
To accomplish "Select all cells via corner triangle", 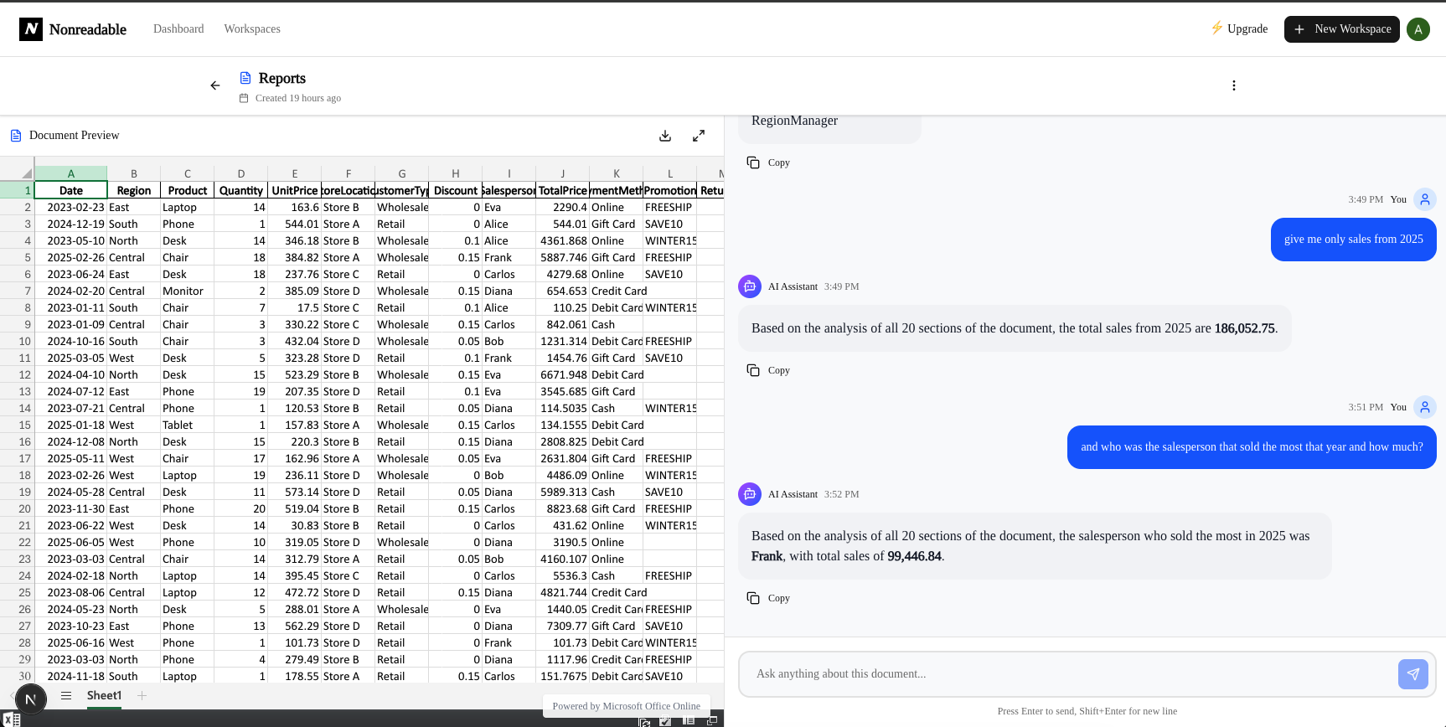I will click(x=27, y=173).
